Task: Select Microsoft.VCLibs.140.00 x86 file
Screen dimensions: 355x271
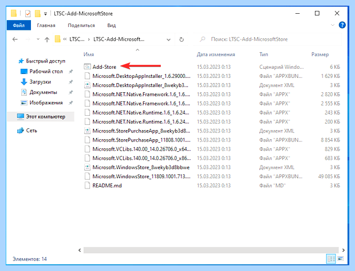Action: coord(142,158)
